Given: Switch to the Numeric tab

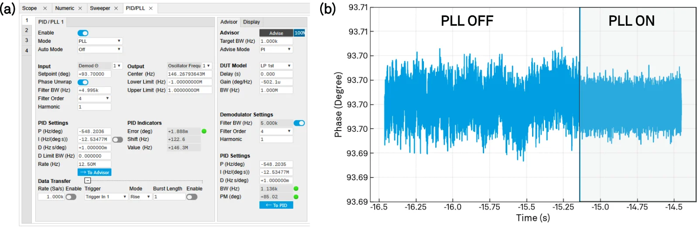Looking at the screenshot, I should point(65,8).
